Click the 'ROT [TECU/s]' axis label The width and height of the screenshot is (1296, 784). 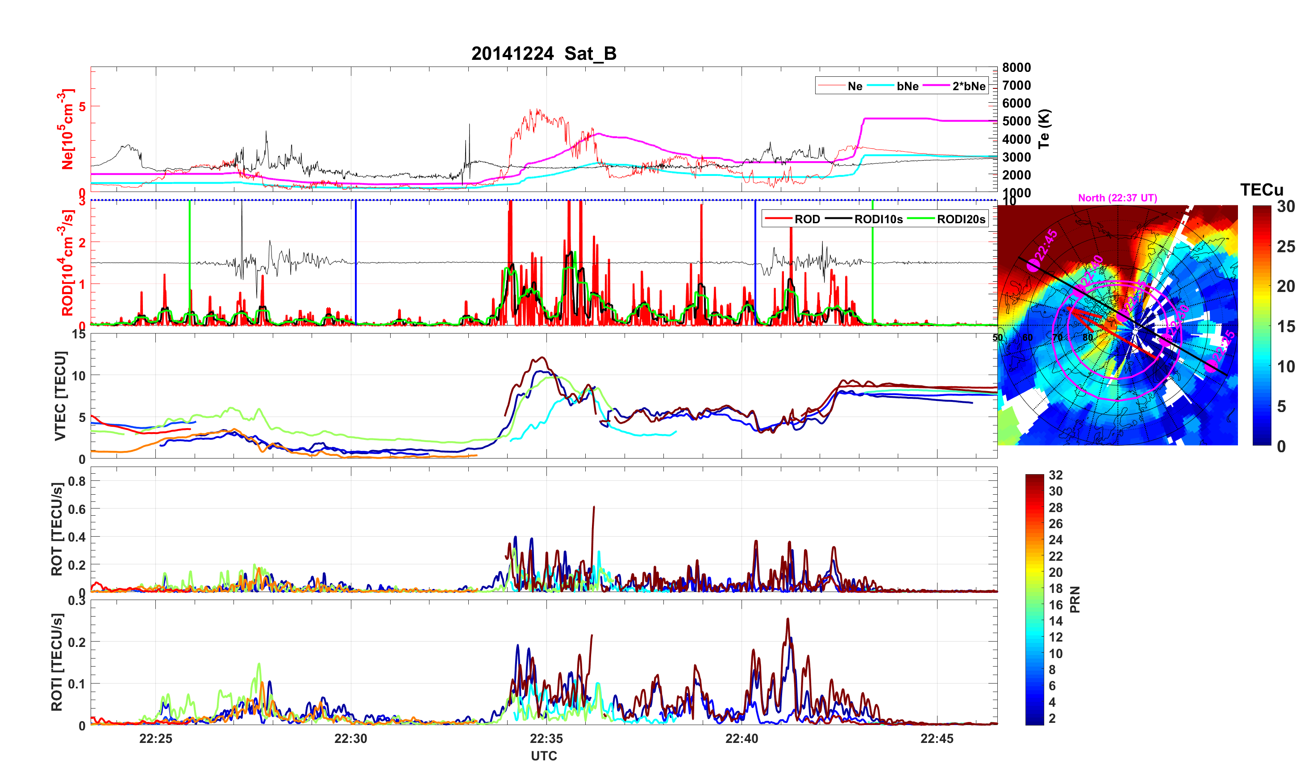point(56,530)
